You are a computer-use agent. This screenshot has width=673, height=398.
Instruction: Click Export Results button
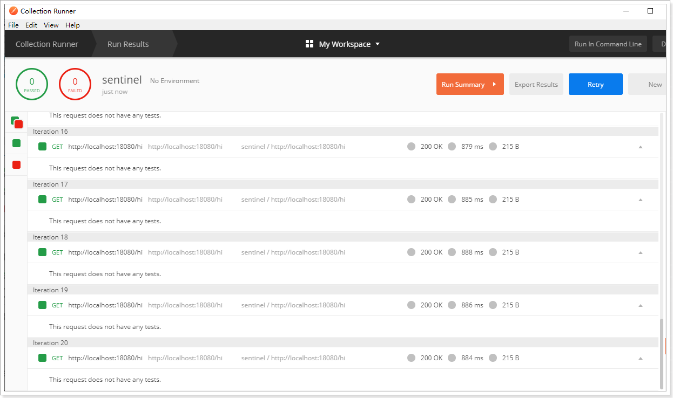(536, 85)
